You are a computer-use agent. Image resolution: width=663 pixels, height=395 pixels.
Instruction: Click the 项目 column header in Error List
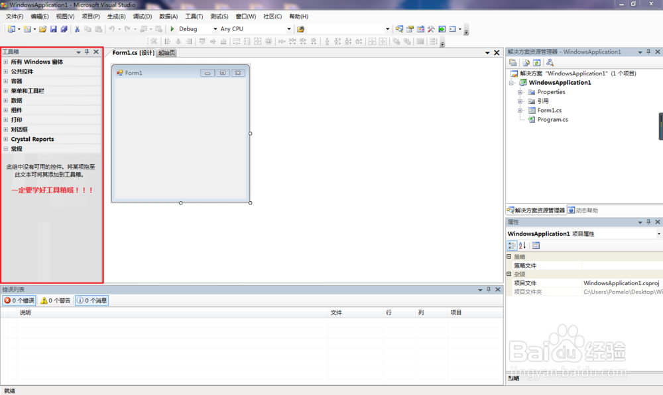[475, 312]
